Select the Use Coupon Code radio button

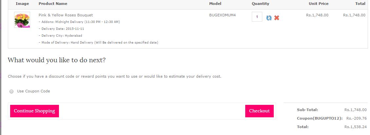(12, 91)
